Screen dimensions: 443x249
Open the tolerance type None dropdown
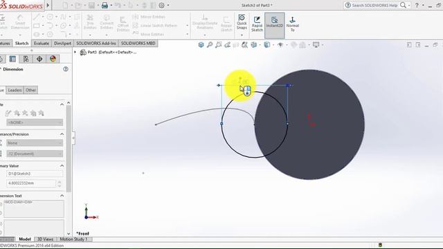[35, 143]
